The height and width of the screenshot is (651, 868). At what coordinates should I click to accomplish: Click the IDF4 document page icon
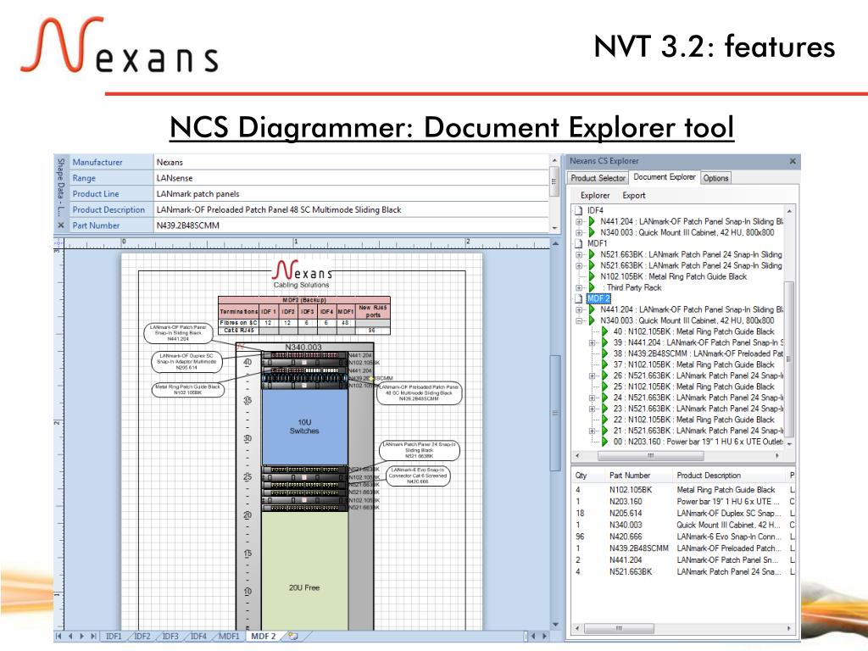[x=579, y=210]
